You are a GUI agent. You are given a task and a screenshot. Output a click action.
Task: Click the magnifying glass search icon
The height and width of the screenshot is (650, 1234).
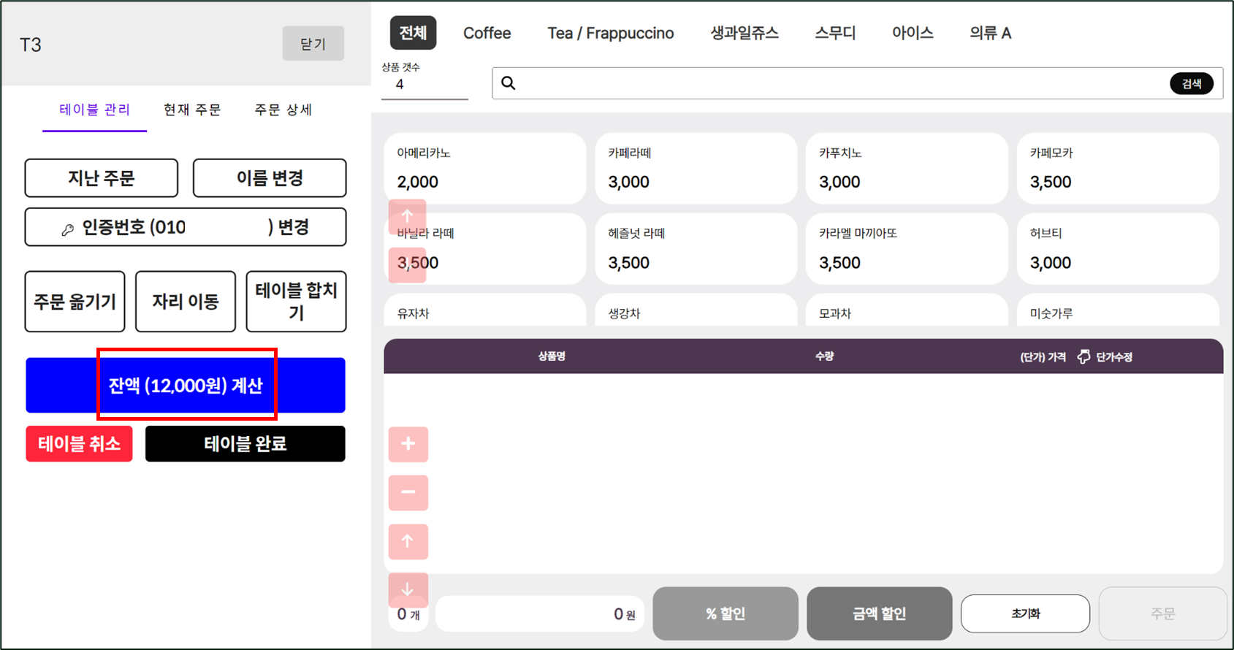509,83
